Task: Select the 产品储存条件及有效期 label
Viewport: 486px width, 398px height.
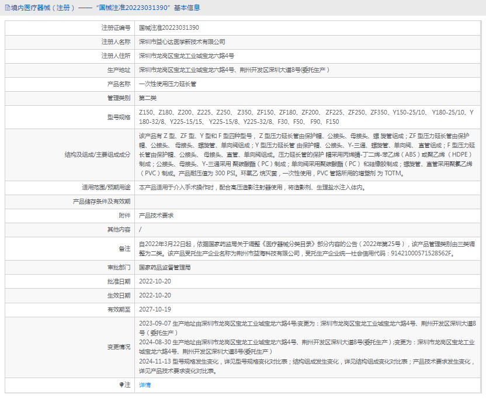Action: pyautogui.click(x=102, y=202)
